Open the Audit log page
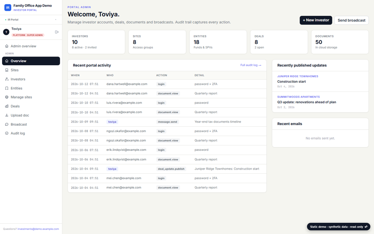Screen dimensions: 374x234 coord(31,133)
